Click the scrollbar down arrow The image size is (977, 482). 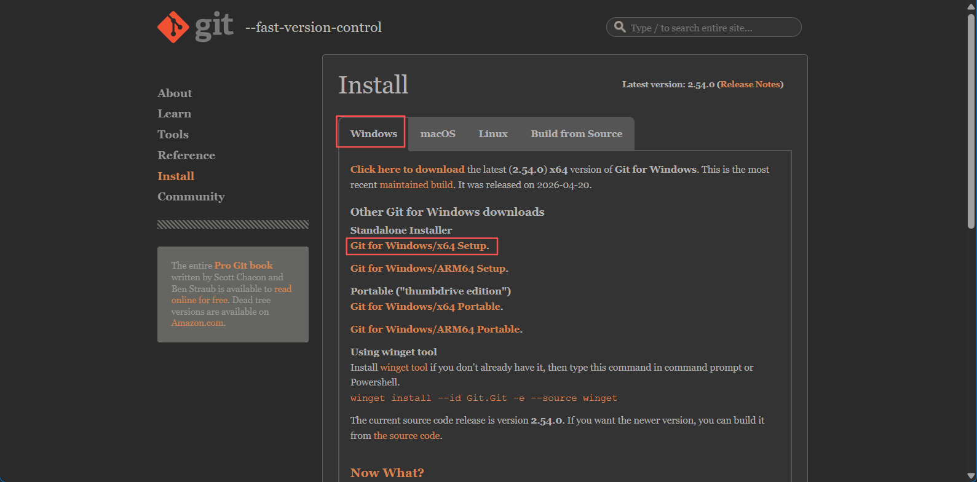[971, 475]
